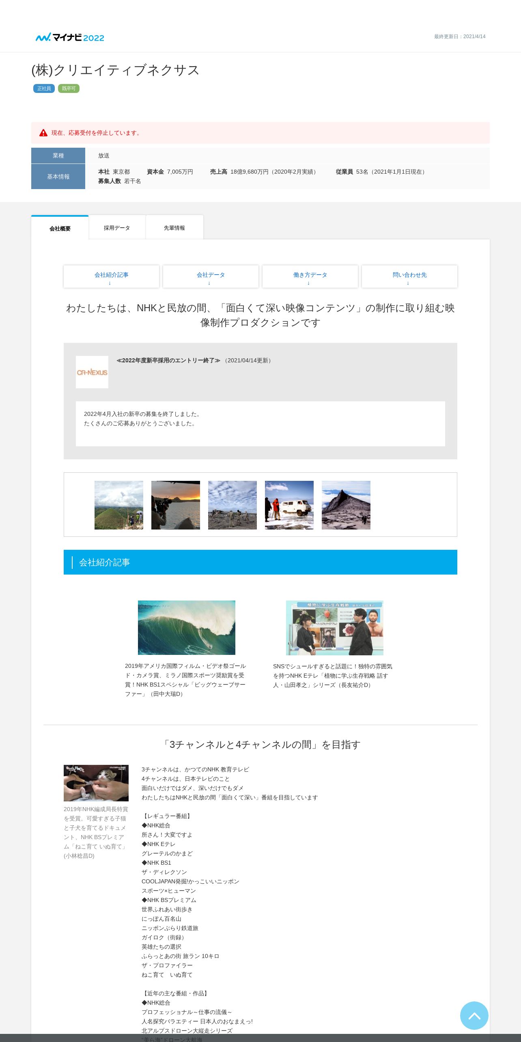Select the 正社員 tag badge
Viewport: 521px width, 1042px height.
tap(44, 88)
